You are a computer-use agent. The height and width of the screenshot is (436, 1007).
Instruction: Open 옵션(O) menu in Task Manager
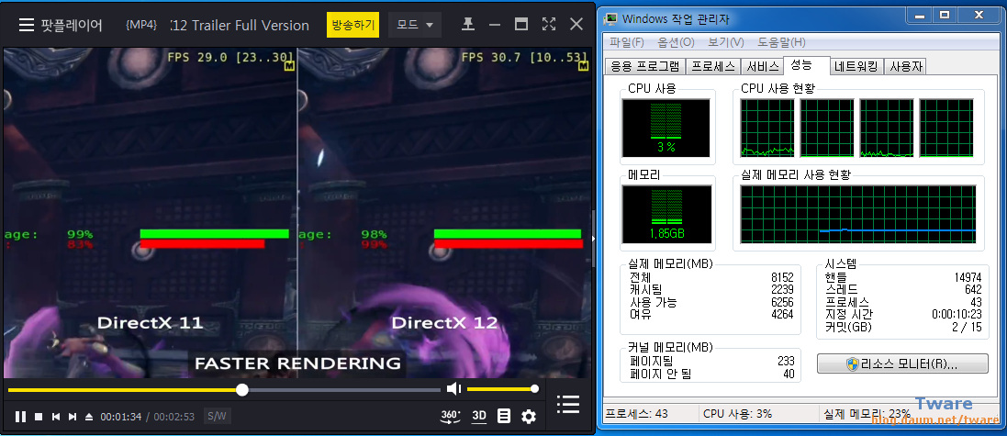[x=677, y=42]
